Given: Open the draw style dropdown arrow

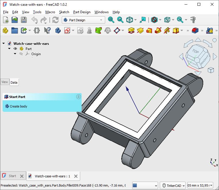Looking at the screenshot, I should pos(160,20).
